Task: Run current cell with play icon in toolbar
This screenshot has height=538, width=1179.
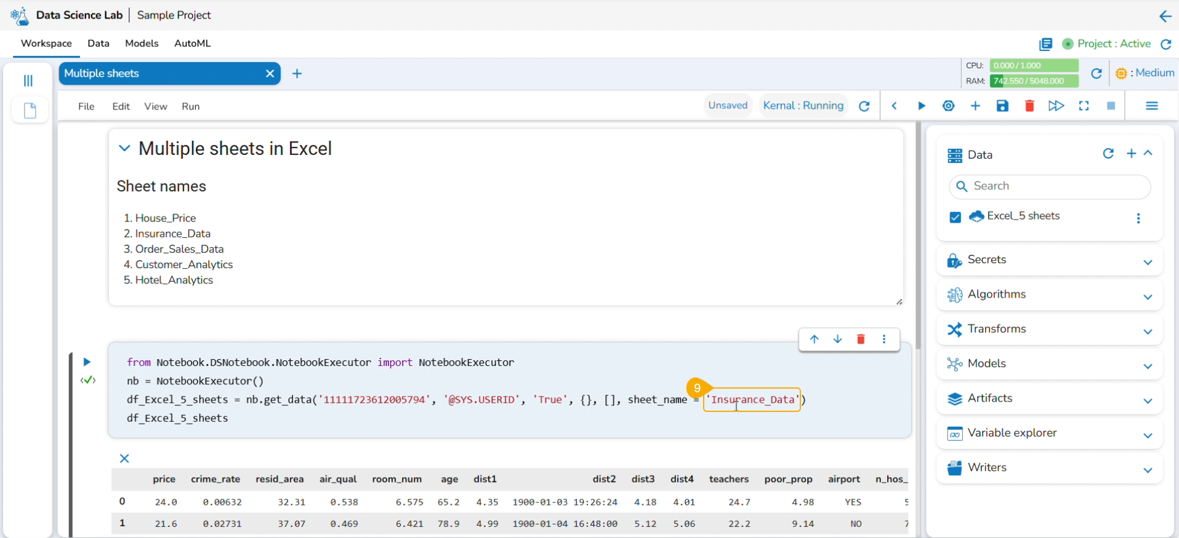Action: point(921,106)
